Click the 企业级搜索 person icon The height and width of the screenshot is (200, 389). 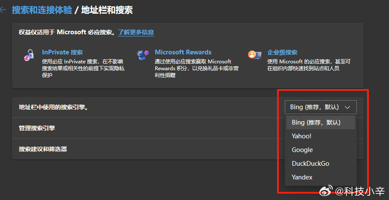click(x=254, y=54)
